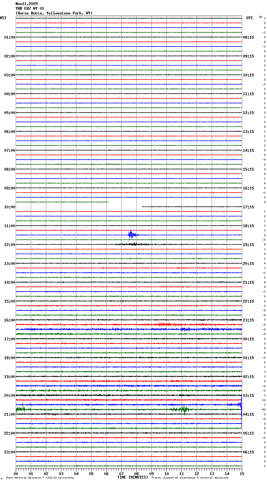Click minute-axis tick label 05
Screen dimensions: 267x482
[91, 474]
